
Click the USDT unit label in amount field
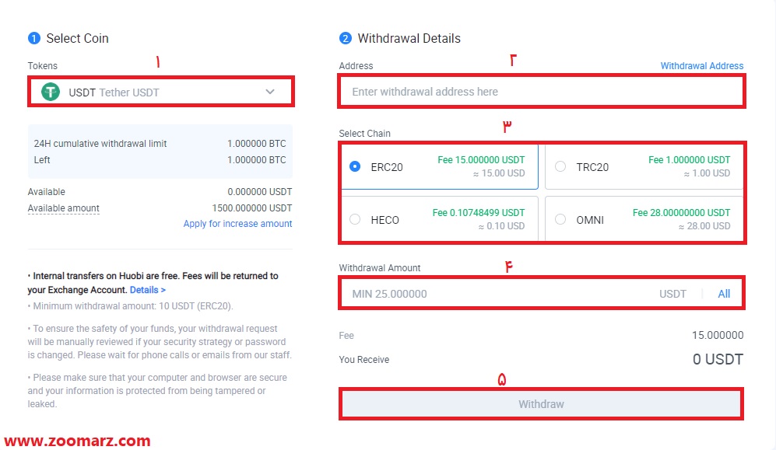click(x=672, y=294)
